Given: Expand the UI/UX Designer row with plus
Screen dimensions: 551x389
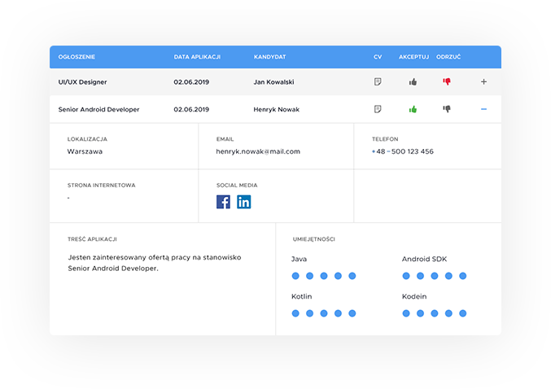Looking at the screenshot, I should [483, 82].
